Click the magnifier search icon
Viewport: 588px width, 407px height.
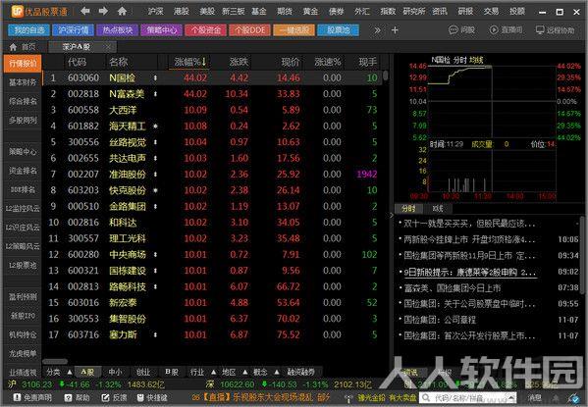[426, 397]
